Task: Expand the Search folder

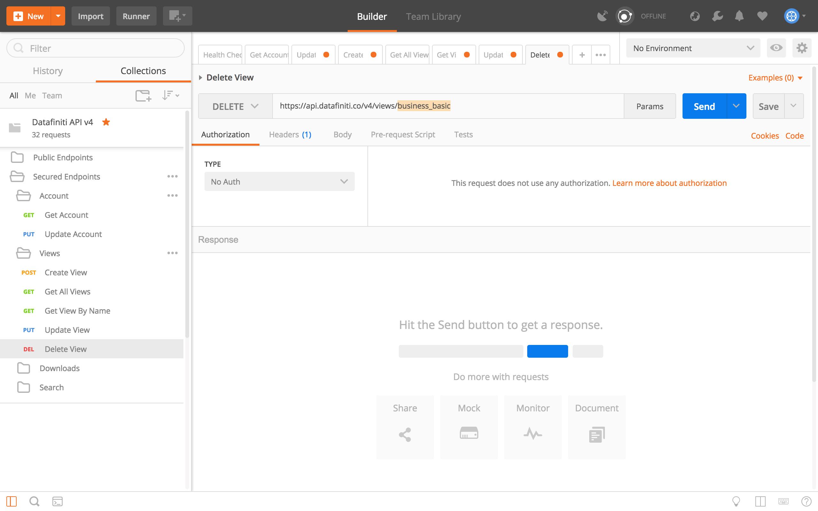Action: point(51,387)
